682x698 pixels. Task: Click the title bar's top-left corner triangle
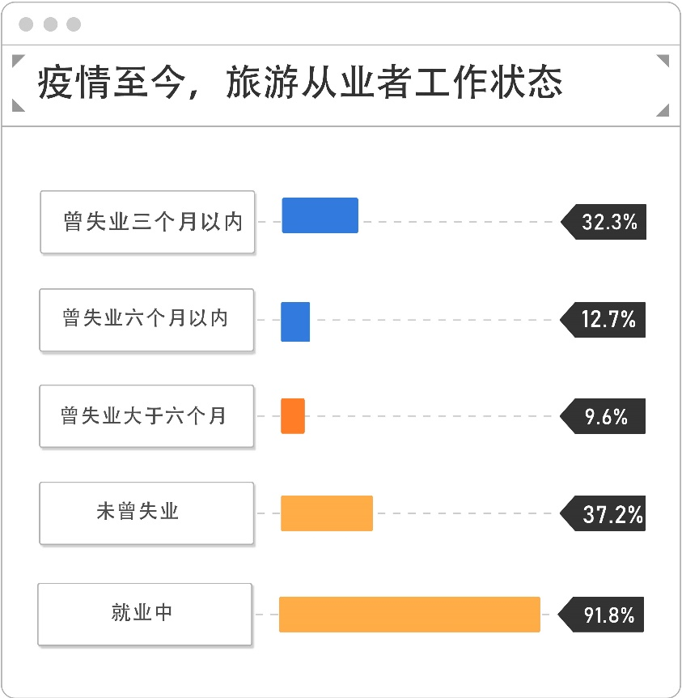click(19, 60)
